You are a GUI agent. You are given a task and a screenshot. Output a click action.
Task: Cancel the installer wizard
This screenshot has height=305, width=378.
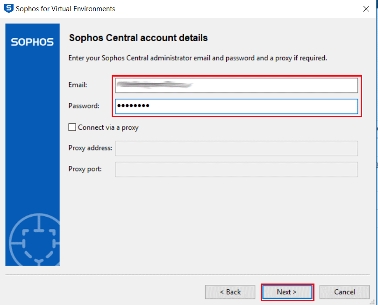344,292
